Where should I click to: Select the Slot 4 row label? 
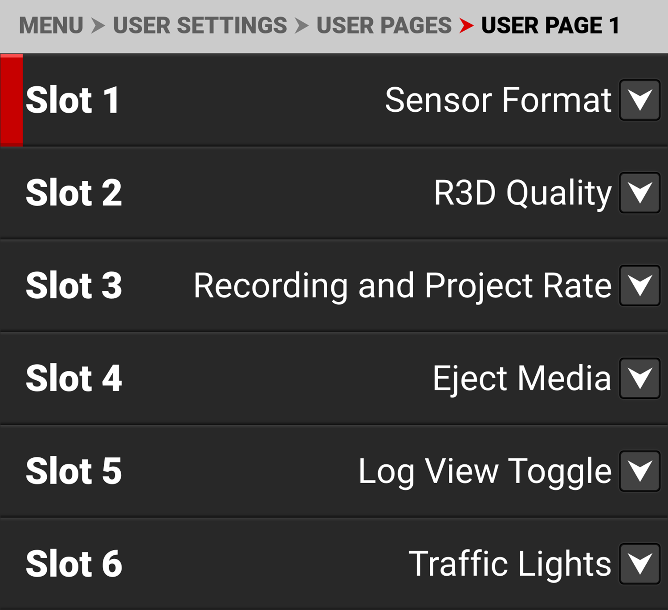[74, 378]
